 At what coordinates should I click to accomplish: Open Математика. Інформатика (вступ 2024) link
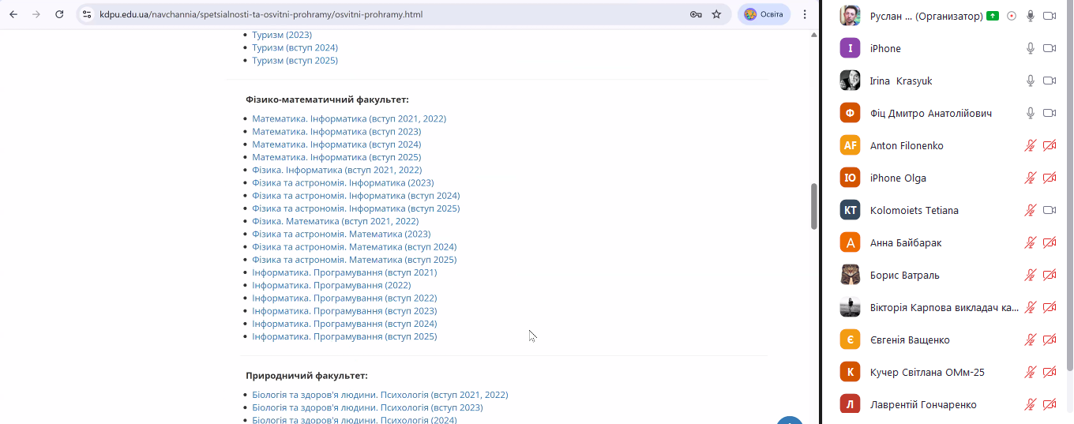point(336,144)
